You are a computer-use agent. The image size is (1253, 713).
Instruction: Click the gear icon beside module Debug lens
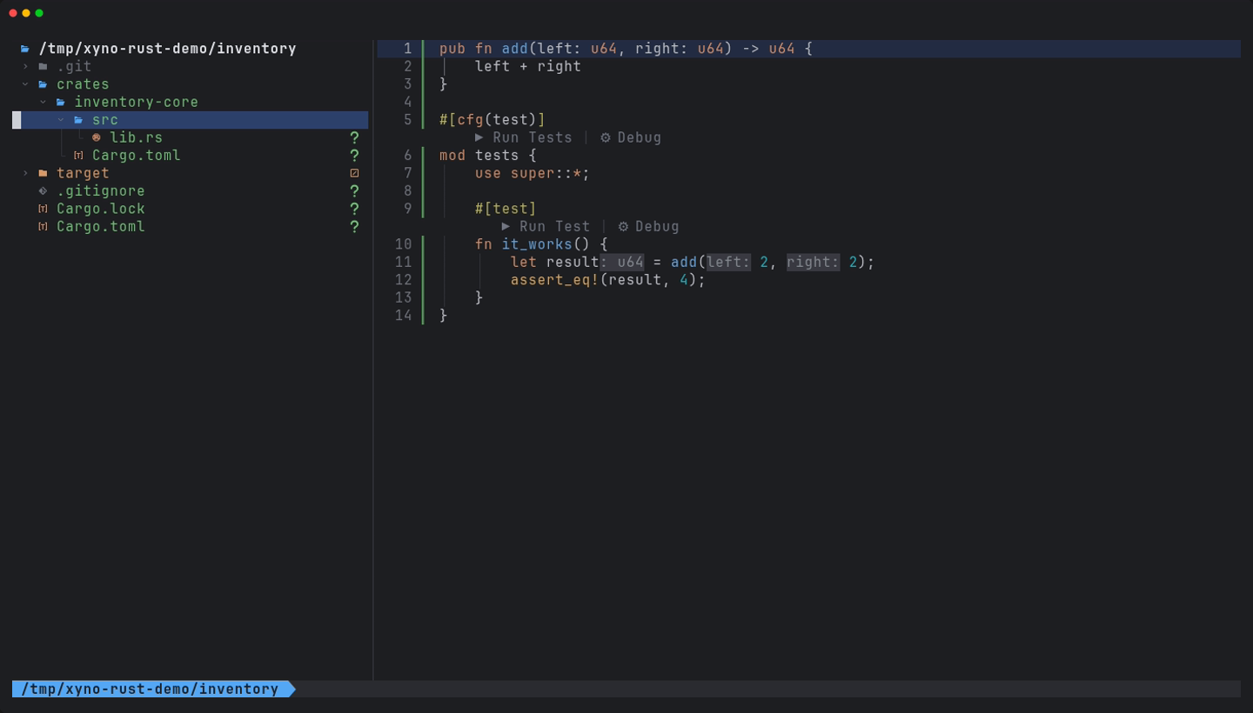coord(606,137)
